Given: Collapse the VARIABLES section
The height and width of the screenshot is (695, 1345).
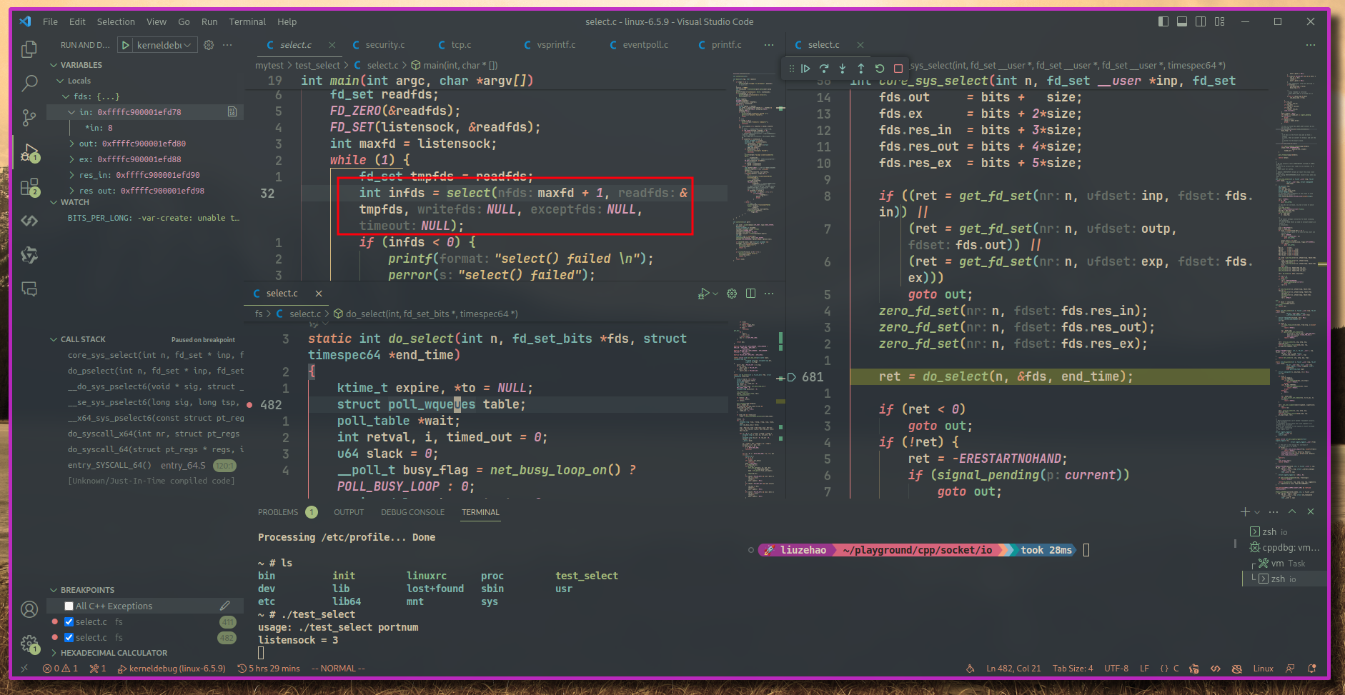Looking at the screenshot, I should pos(54,65).
